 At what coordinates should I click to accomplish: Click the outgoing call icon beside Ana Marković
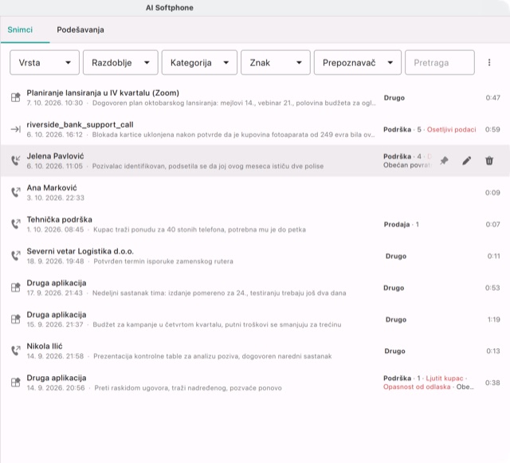coord(16,192)
